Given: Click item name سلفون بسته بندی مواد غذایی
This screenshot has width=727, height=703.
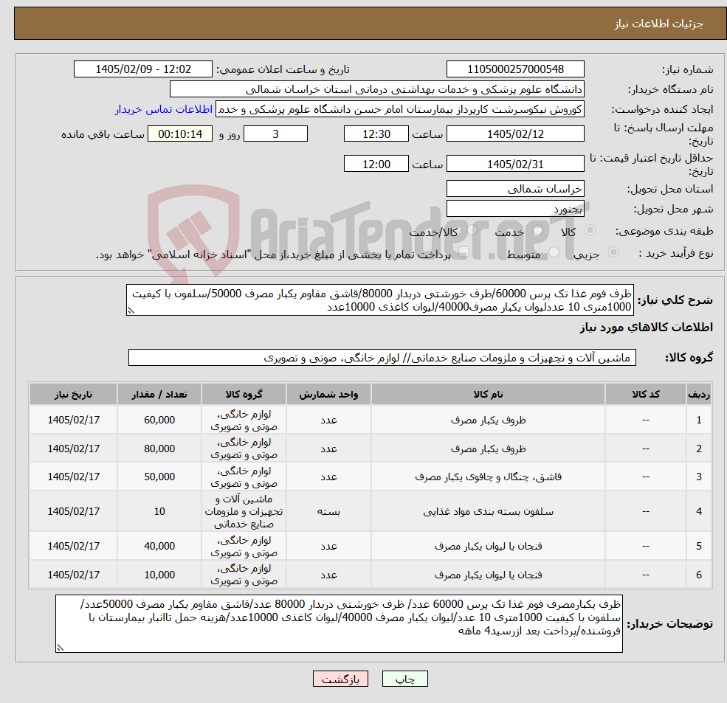Looking at the screenshot, I should (488, 511).
